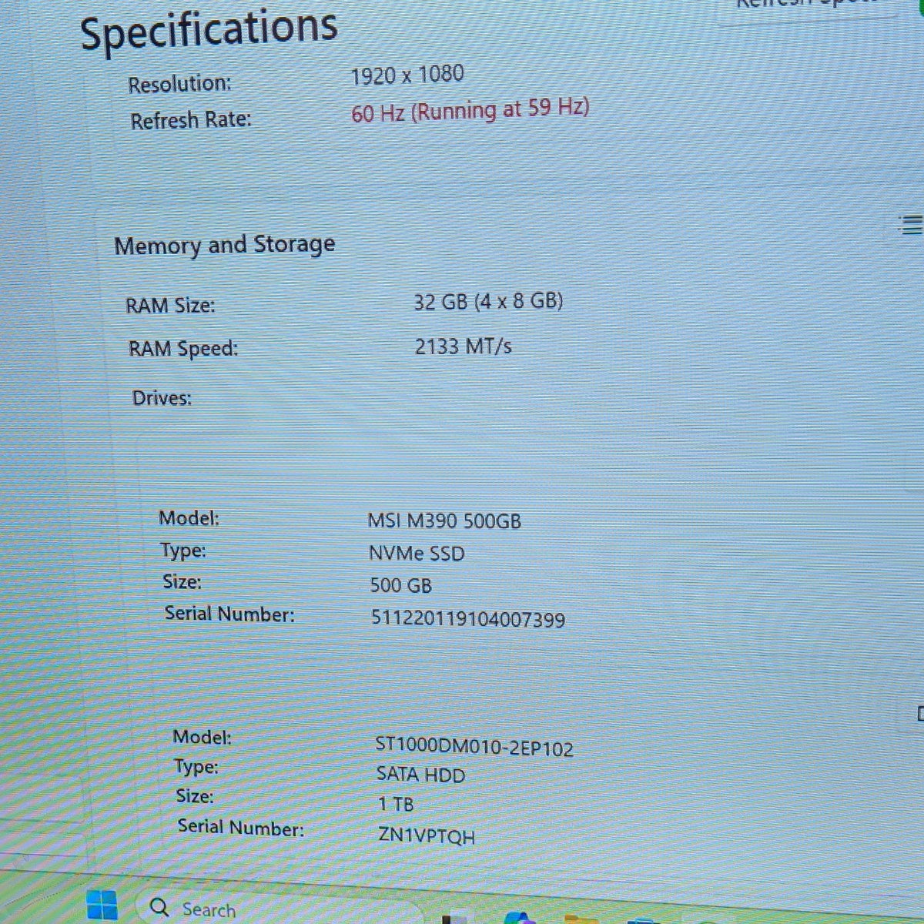Click the 2133 MT/s value
The width and height of the screenshot is (924, 924).
tap(464, 346)
